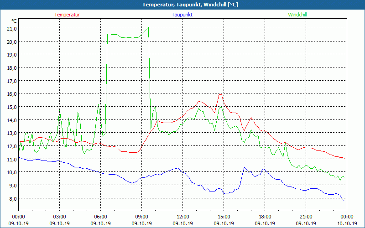Click the 12,0 y-axis value label
This screenshot has width=365, height=228.
tap(11, 146)
